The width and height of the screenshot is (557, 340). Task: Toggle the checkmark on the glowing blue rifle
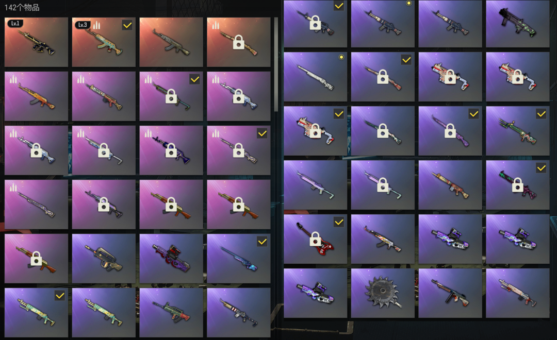262,242
